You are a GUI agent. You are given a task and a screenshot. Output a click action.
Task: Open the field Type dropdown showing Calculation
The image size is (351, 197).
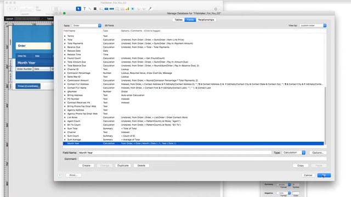click(293, 153)
